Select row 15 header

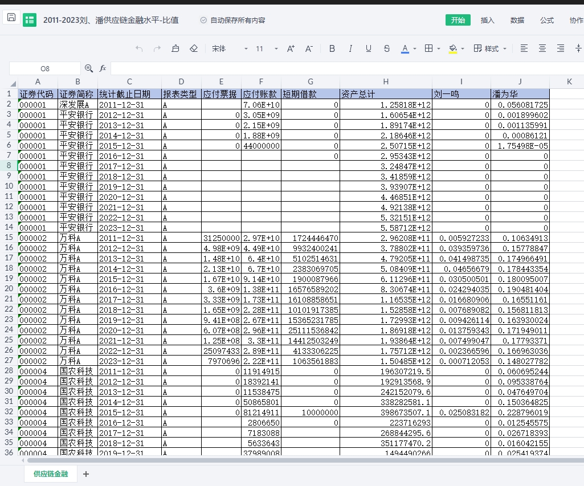pos(9,237)
